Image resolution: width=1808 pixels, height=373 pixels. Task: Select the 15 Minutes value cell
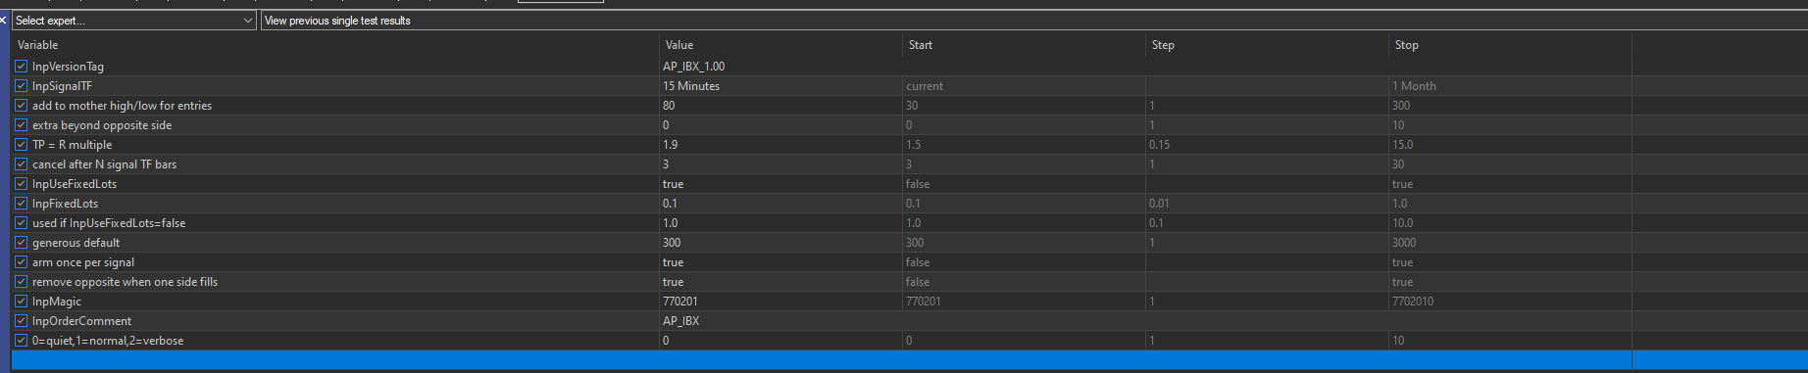click(x=781, y=86)
